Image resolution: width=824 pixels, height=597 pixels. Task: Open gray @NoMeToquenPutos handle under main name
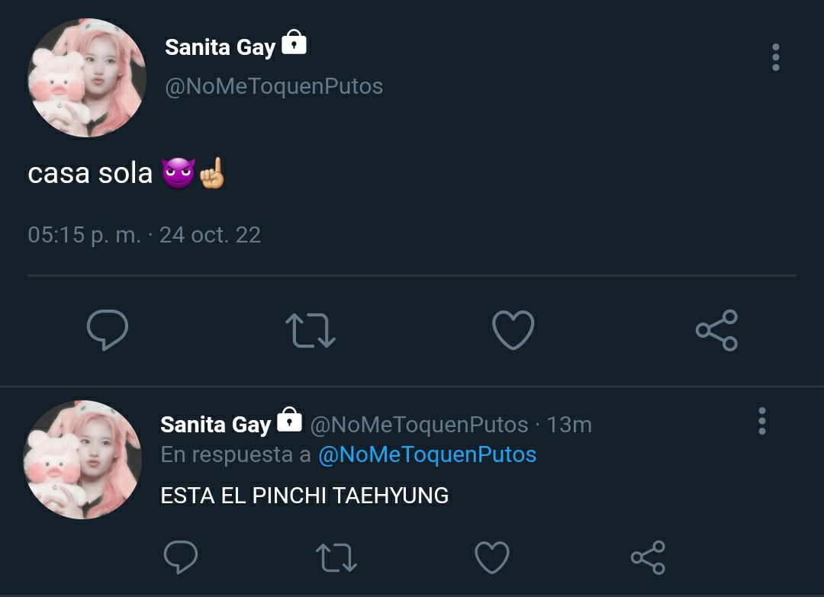(x=274, y=86)
